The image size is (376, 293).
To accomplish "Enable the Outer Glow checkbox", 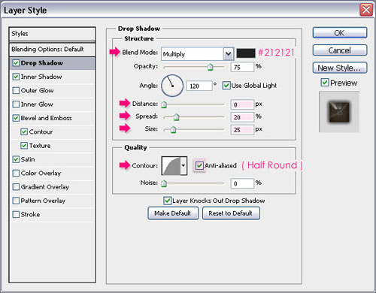I will (16, 90).
